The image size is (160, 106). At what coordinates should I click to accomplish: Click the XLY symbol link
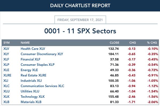6,54
